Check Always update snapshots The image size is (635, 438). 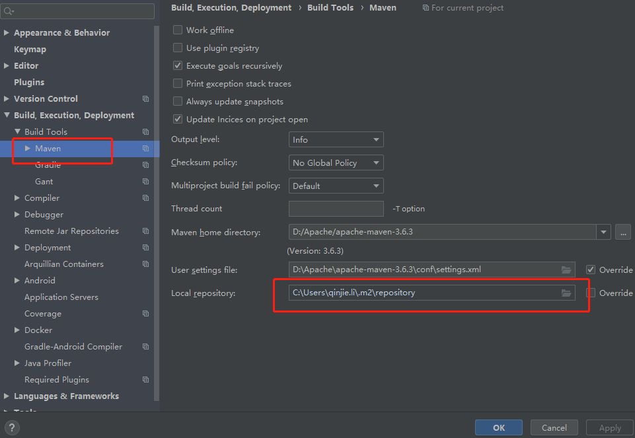(x=177, y=101)
